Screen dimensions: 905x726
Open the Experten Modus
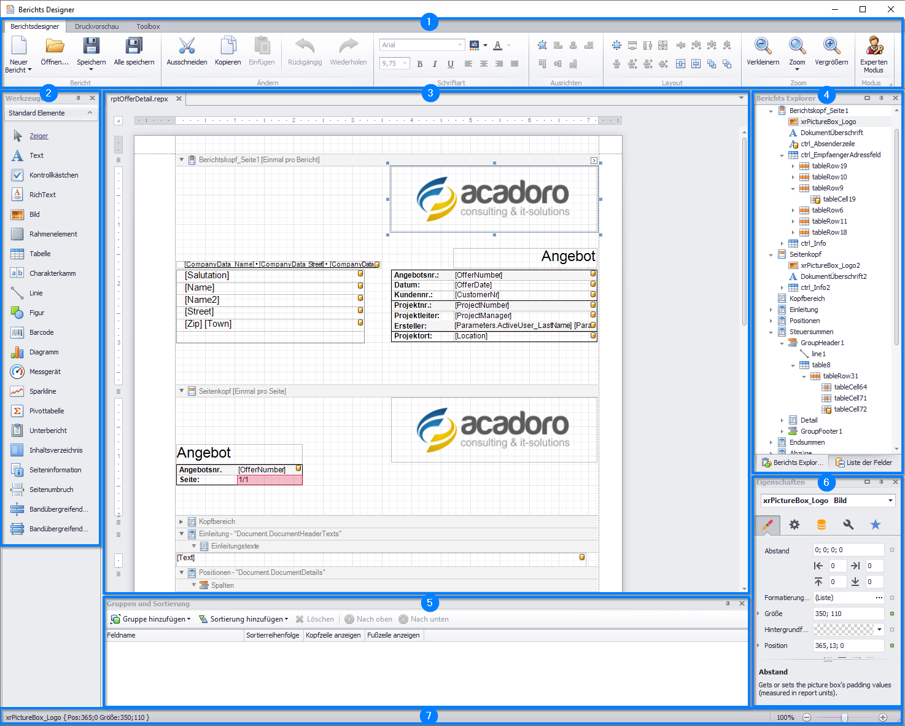tap(874, 47)
